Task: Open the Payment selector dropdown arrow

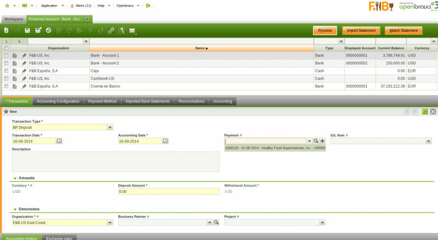Action: pyautogui.click(x=309, y=141)
